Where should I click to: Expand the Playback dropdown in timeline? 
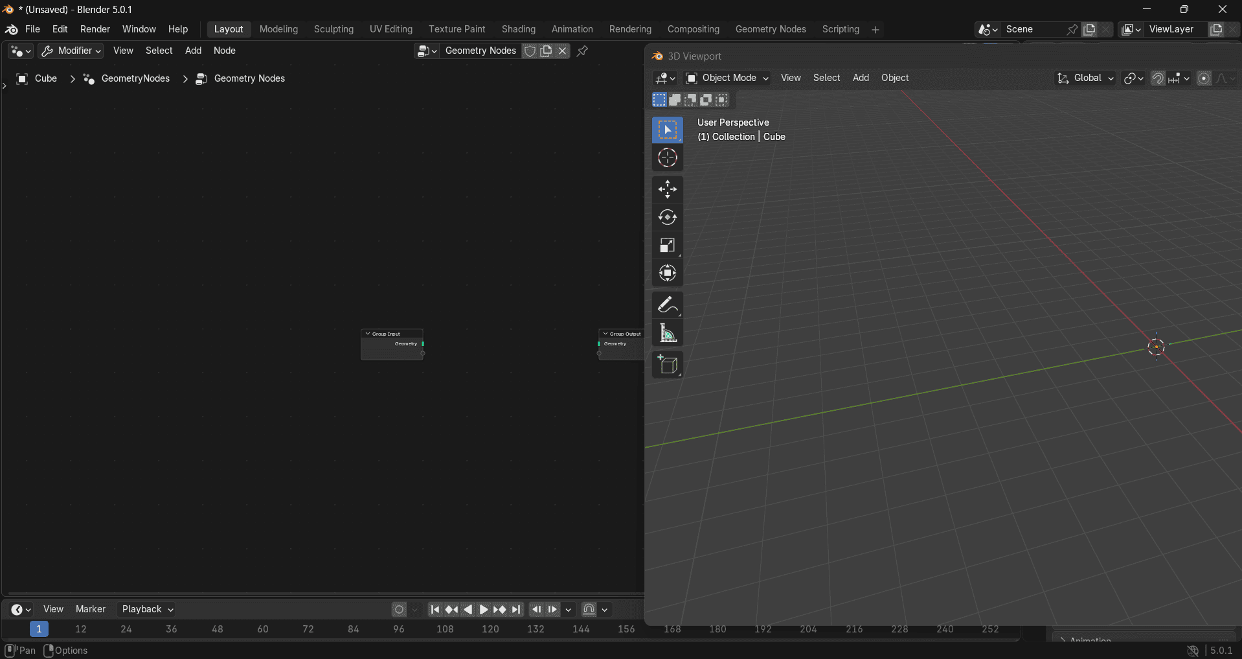tap(147, 609)
